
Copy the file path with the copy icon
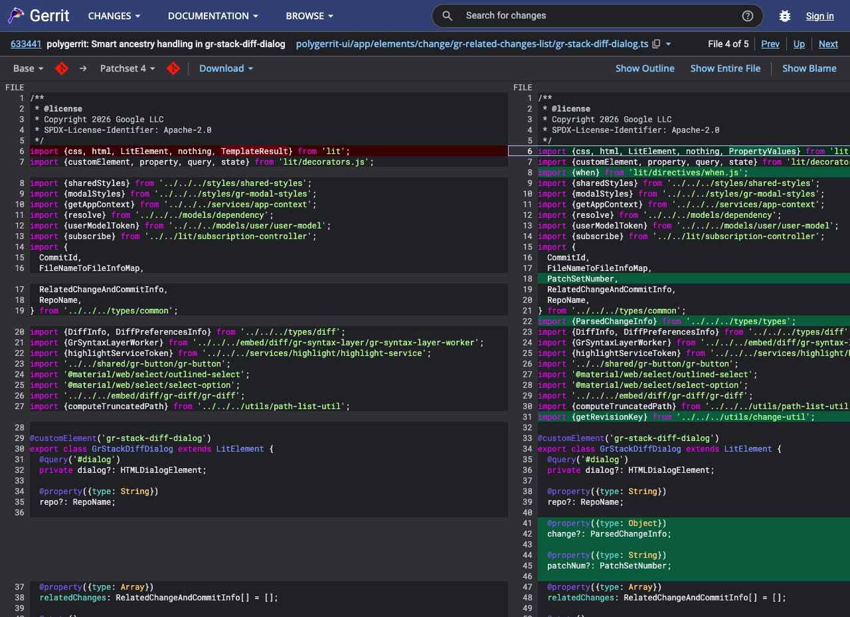tap(656, 44)
